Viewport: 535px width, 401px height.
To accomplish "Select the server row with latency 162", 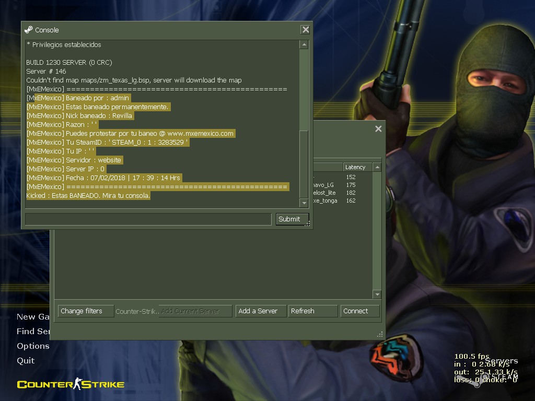I will pos(343,200).
